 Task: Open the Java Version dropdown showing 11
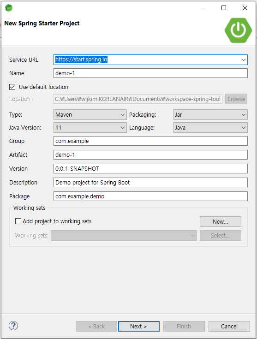(90, 128)
